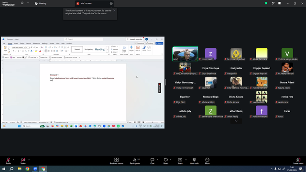
Task: Open notifications icon in system tray
Action: (301, 169)
